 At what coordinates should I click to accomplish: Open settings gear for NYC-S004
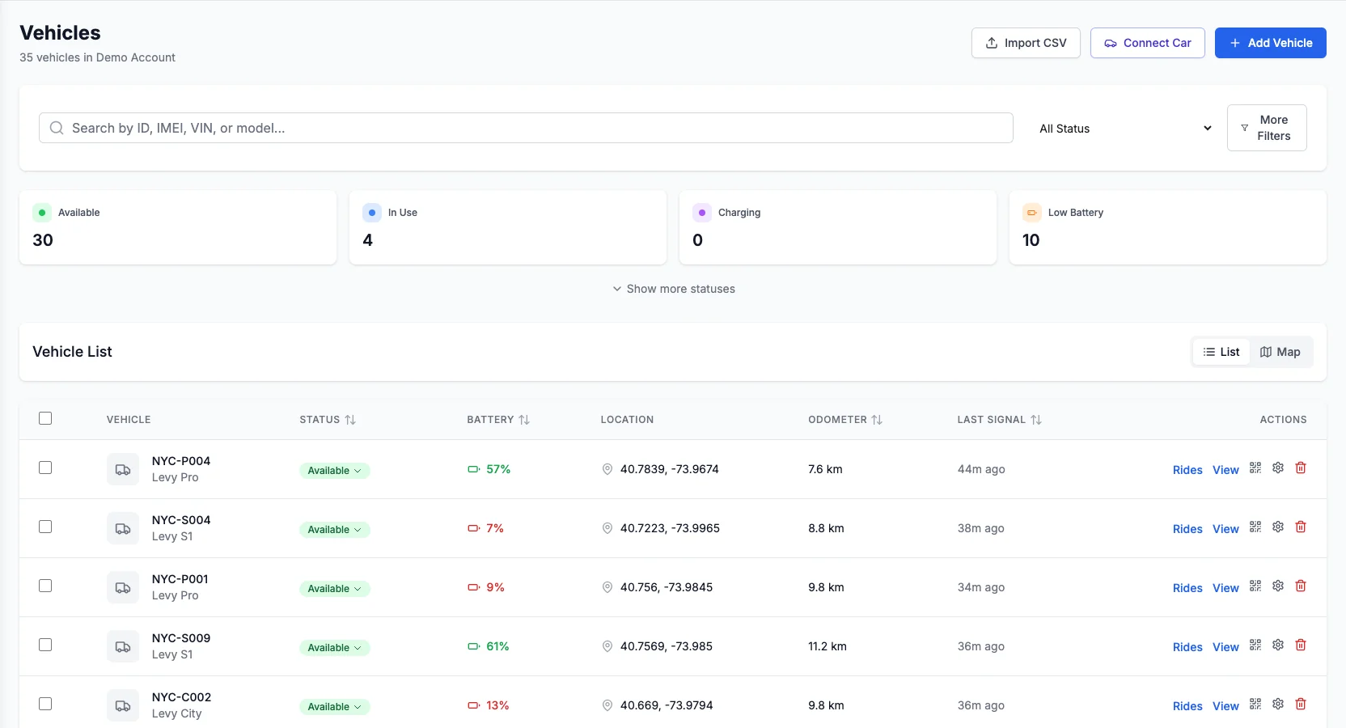pyautogui.click(x=1278, y=527)
